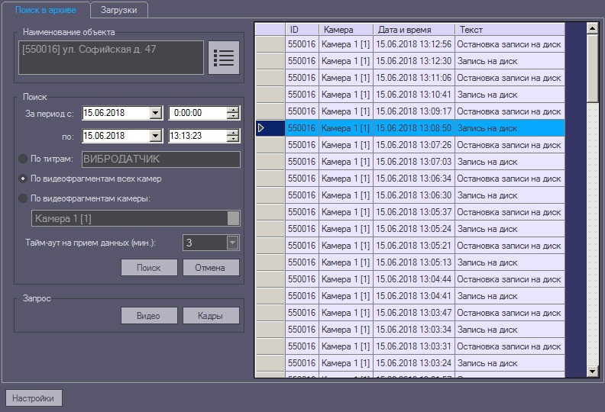
Task: Open Настройки at the bottom left
Action: pos(34,398)
